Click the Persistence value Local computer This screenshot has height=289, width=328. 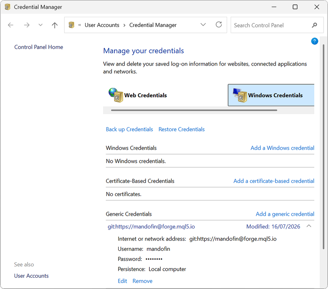click(x=167, y=269)
